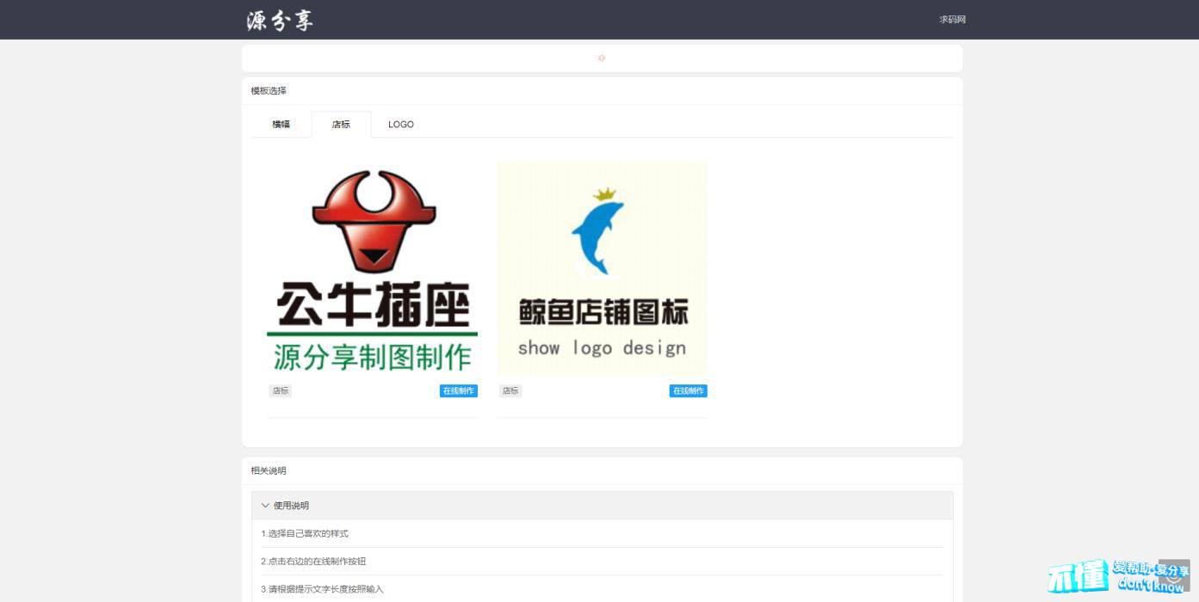Click the 不懂 don't know watermark badge
1199x602 pixels.
[x=1079, y=578]
